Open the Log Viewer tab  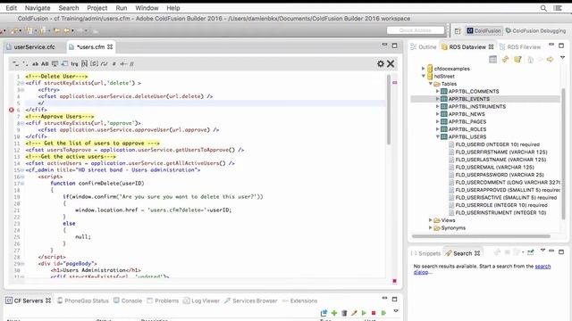pos(201,300)
